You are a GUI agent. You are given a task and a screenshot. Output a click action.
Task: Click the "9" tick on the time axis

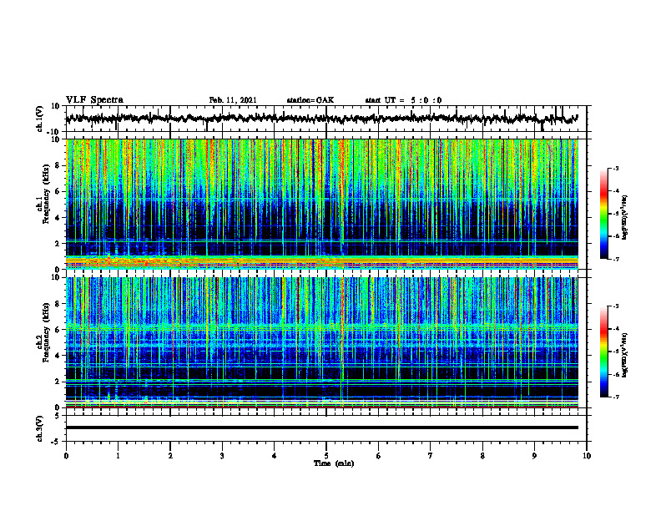(534, 456)
